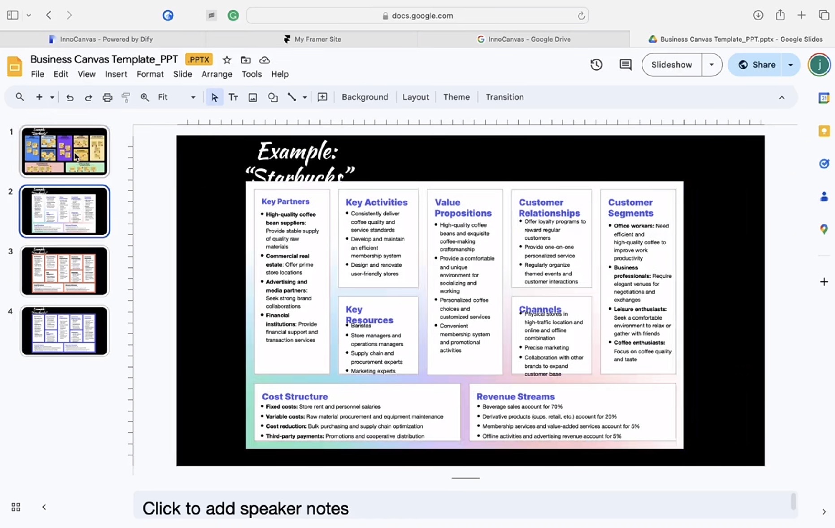Expand the side panel arrow

pyautogui.click(x=824, y=511)
